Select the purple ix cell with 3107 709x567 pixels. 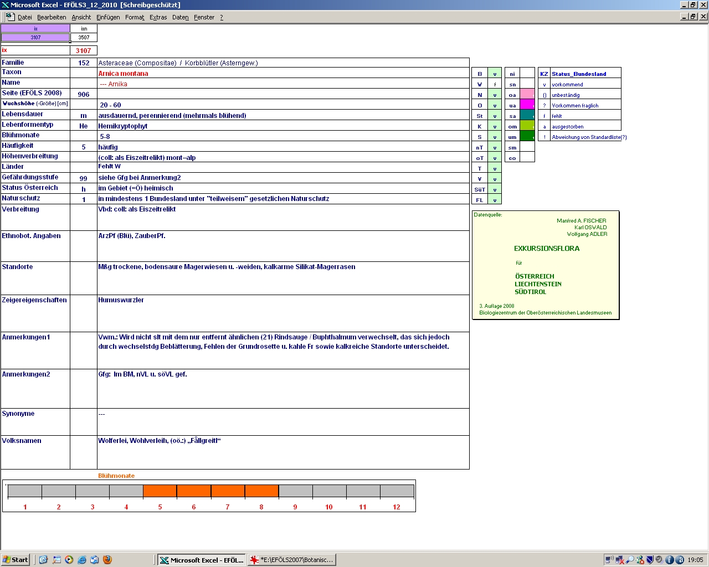click(x=35, y=38)
